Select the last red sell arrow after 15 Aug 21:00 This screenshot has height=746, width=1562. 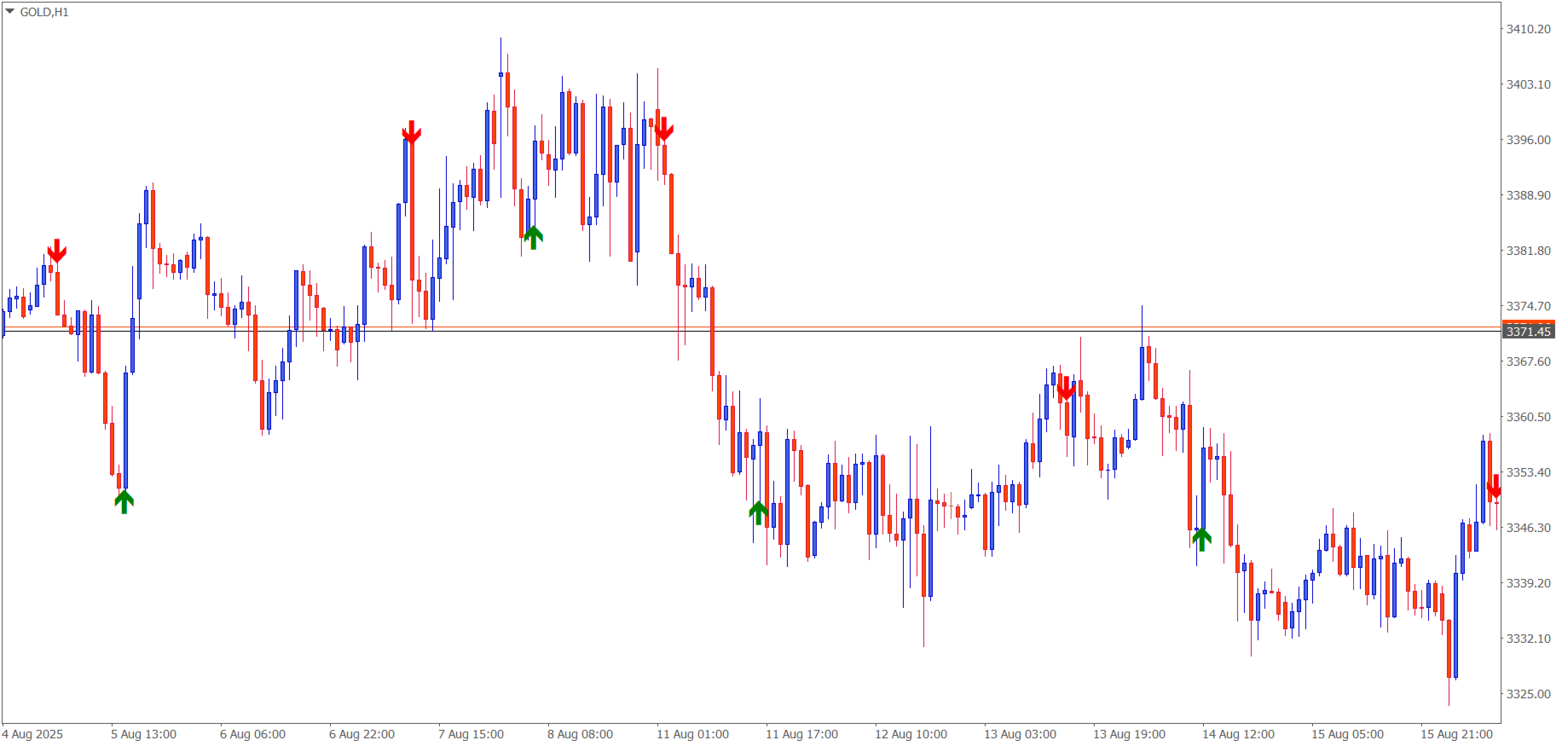[x=1495, y=487]
